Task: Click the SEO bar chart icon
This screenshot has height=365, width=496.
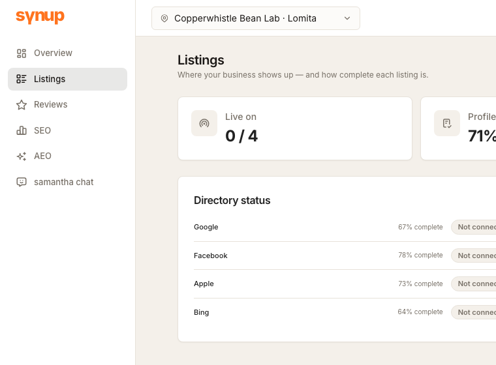Action: pos(22,130)
